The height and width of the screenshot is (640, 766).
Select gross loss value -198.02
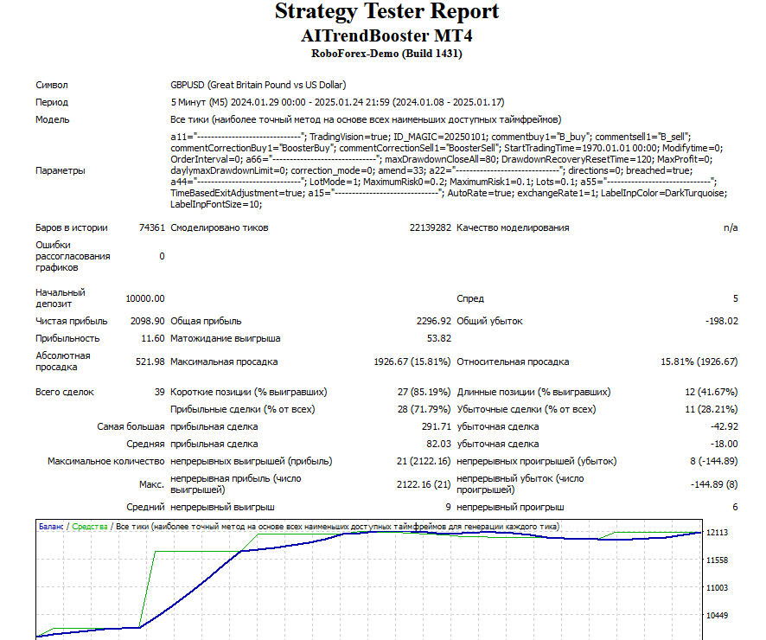click(x=722, y=321)
